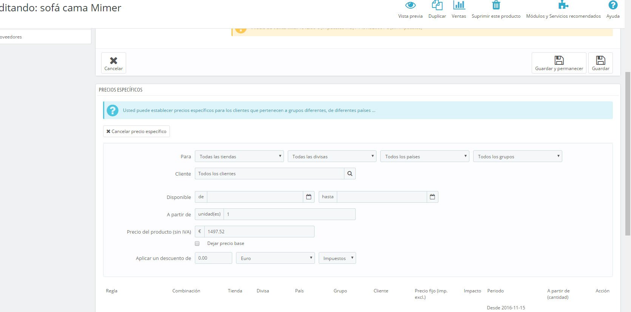Toggle the Dejar precio base checkbox
Image resolution: width=631 pixels, height=312 pixels.
click(x=197, y=243)
